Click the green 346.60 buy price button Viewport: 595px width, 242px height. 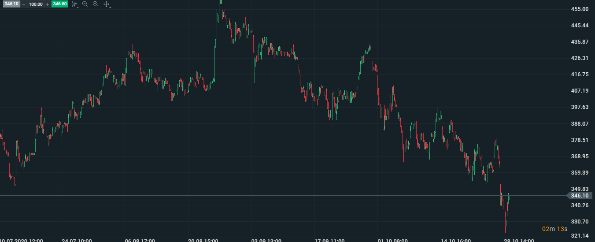click(59, 4)
